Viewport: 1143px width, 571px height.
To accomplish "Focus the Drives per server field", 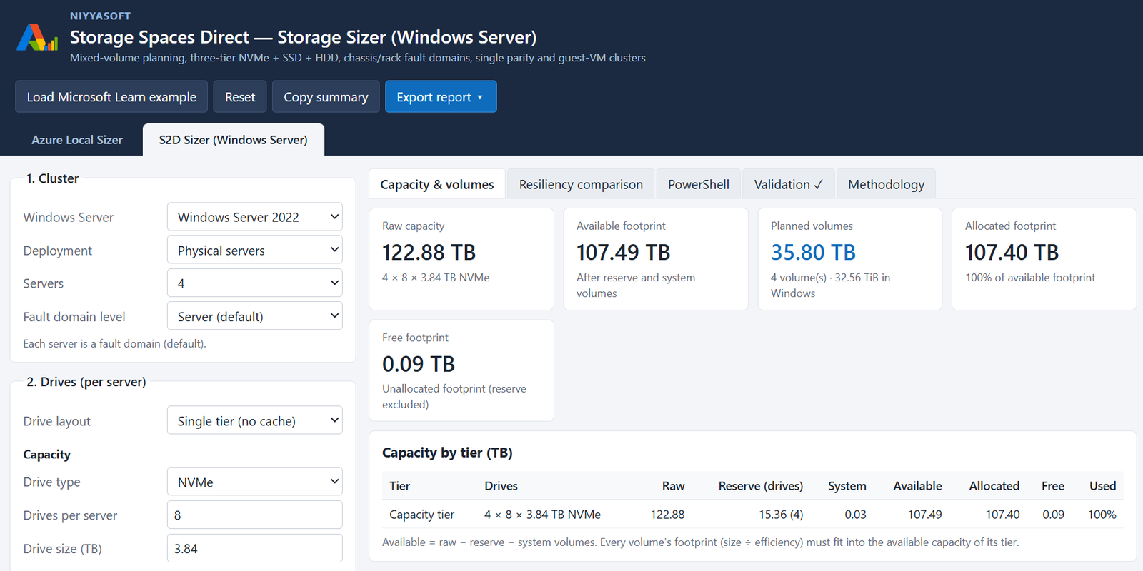I will 255,515.
